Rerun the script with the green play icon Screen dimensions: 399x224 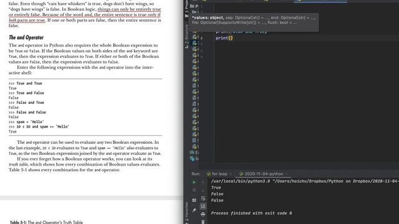[x=194, y=182]
